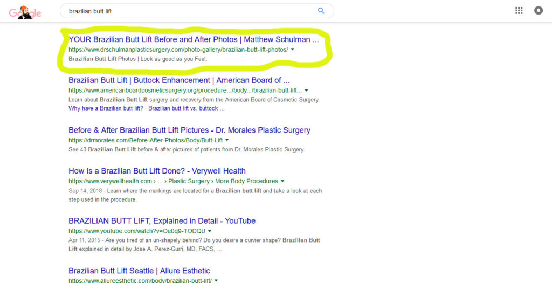The height and width of the screenshot is (283, 552).
Task: Open American Board Buttock Enhancement result
Action: coord(179,80)
